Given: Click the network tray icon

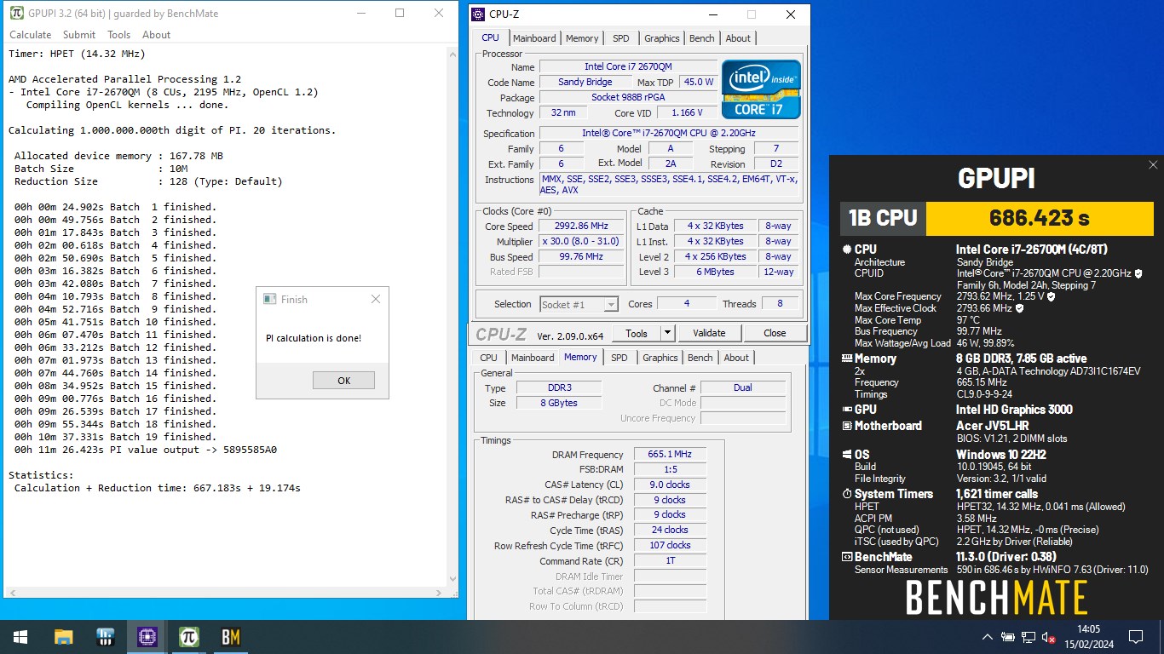Looking at the screenshot, I should [1029, 637].
